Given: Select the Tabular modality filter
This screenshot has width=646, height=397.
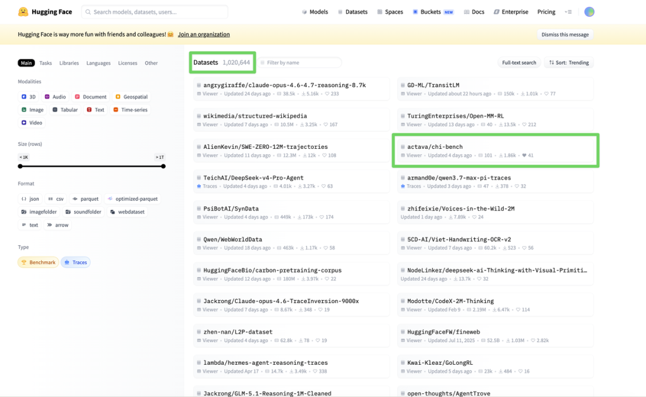Looking at the screenshot, I should [x=65, y=110].
